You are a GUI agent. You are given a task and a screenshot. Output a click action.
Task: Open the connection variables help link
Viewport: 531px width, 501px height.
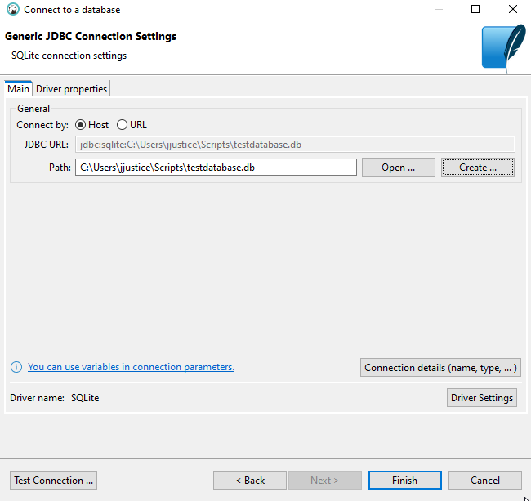[131, 367]
